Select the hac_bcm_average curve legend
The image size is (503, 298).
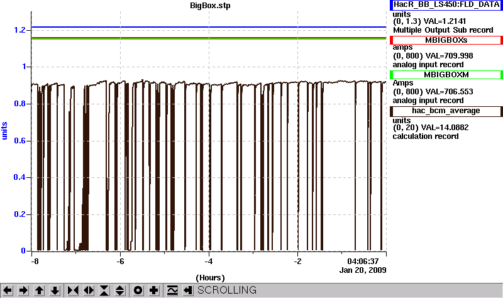446,111
